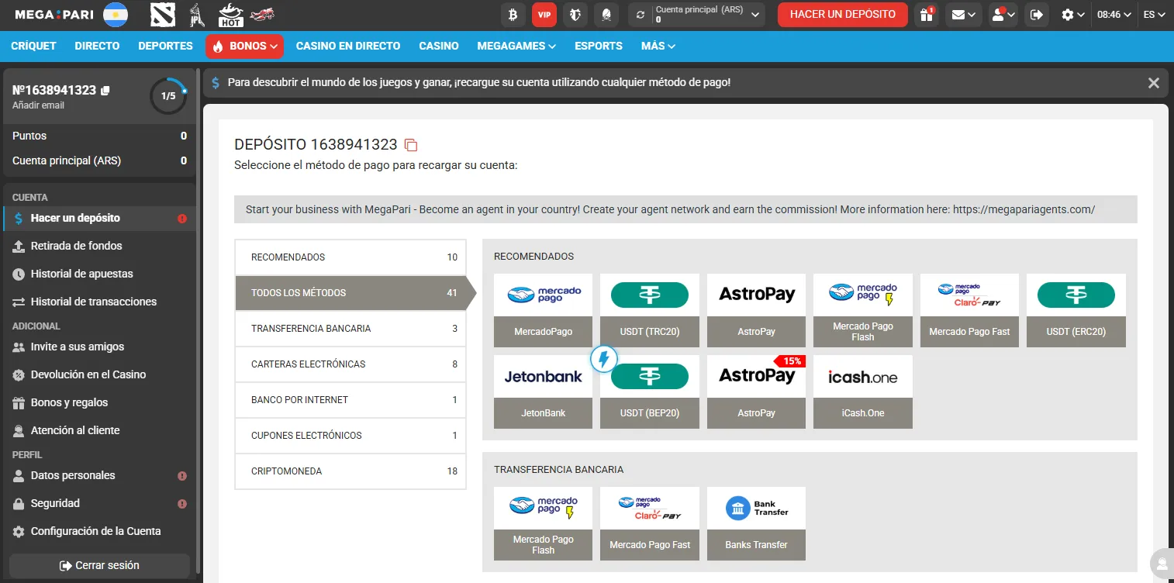1174x583 pixels.
Task: Pick AstroPay with the 15% bonus tag
Action: pos(756,392)
